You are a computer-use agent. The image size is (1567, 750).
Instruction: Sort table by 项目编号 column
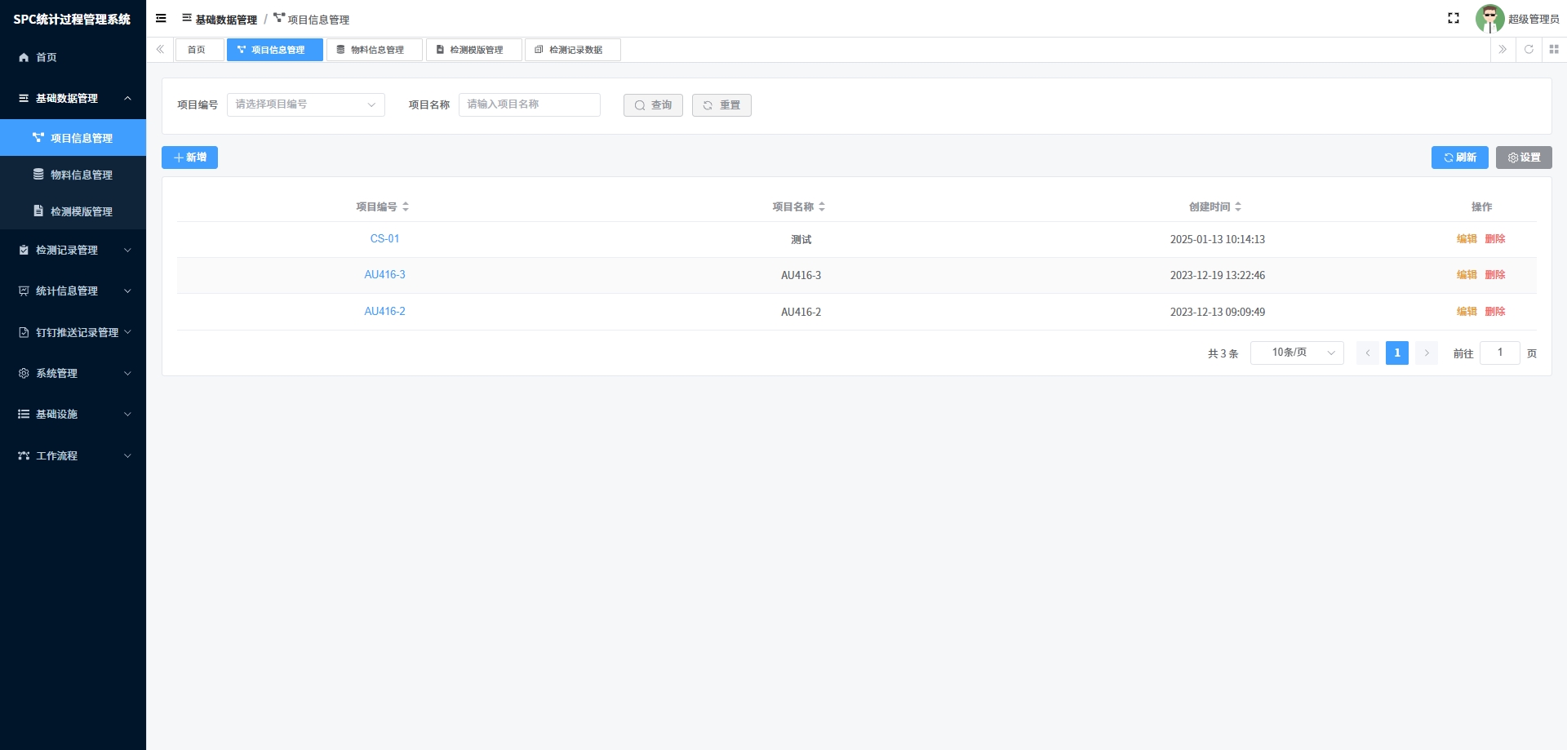click(x=406, y=206)
